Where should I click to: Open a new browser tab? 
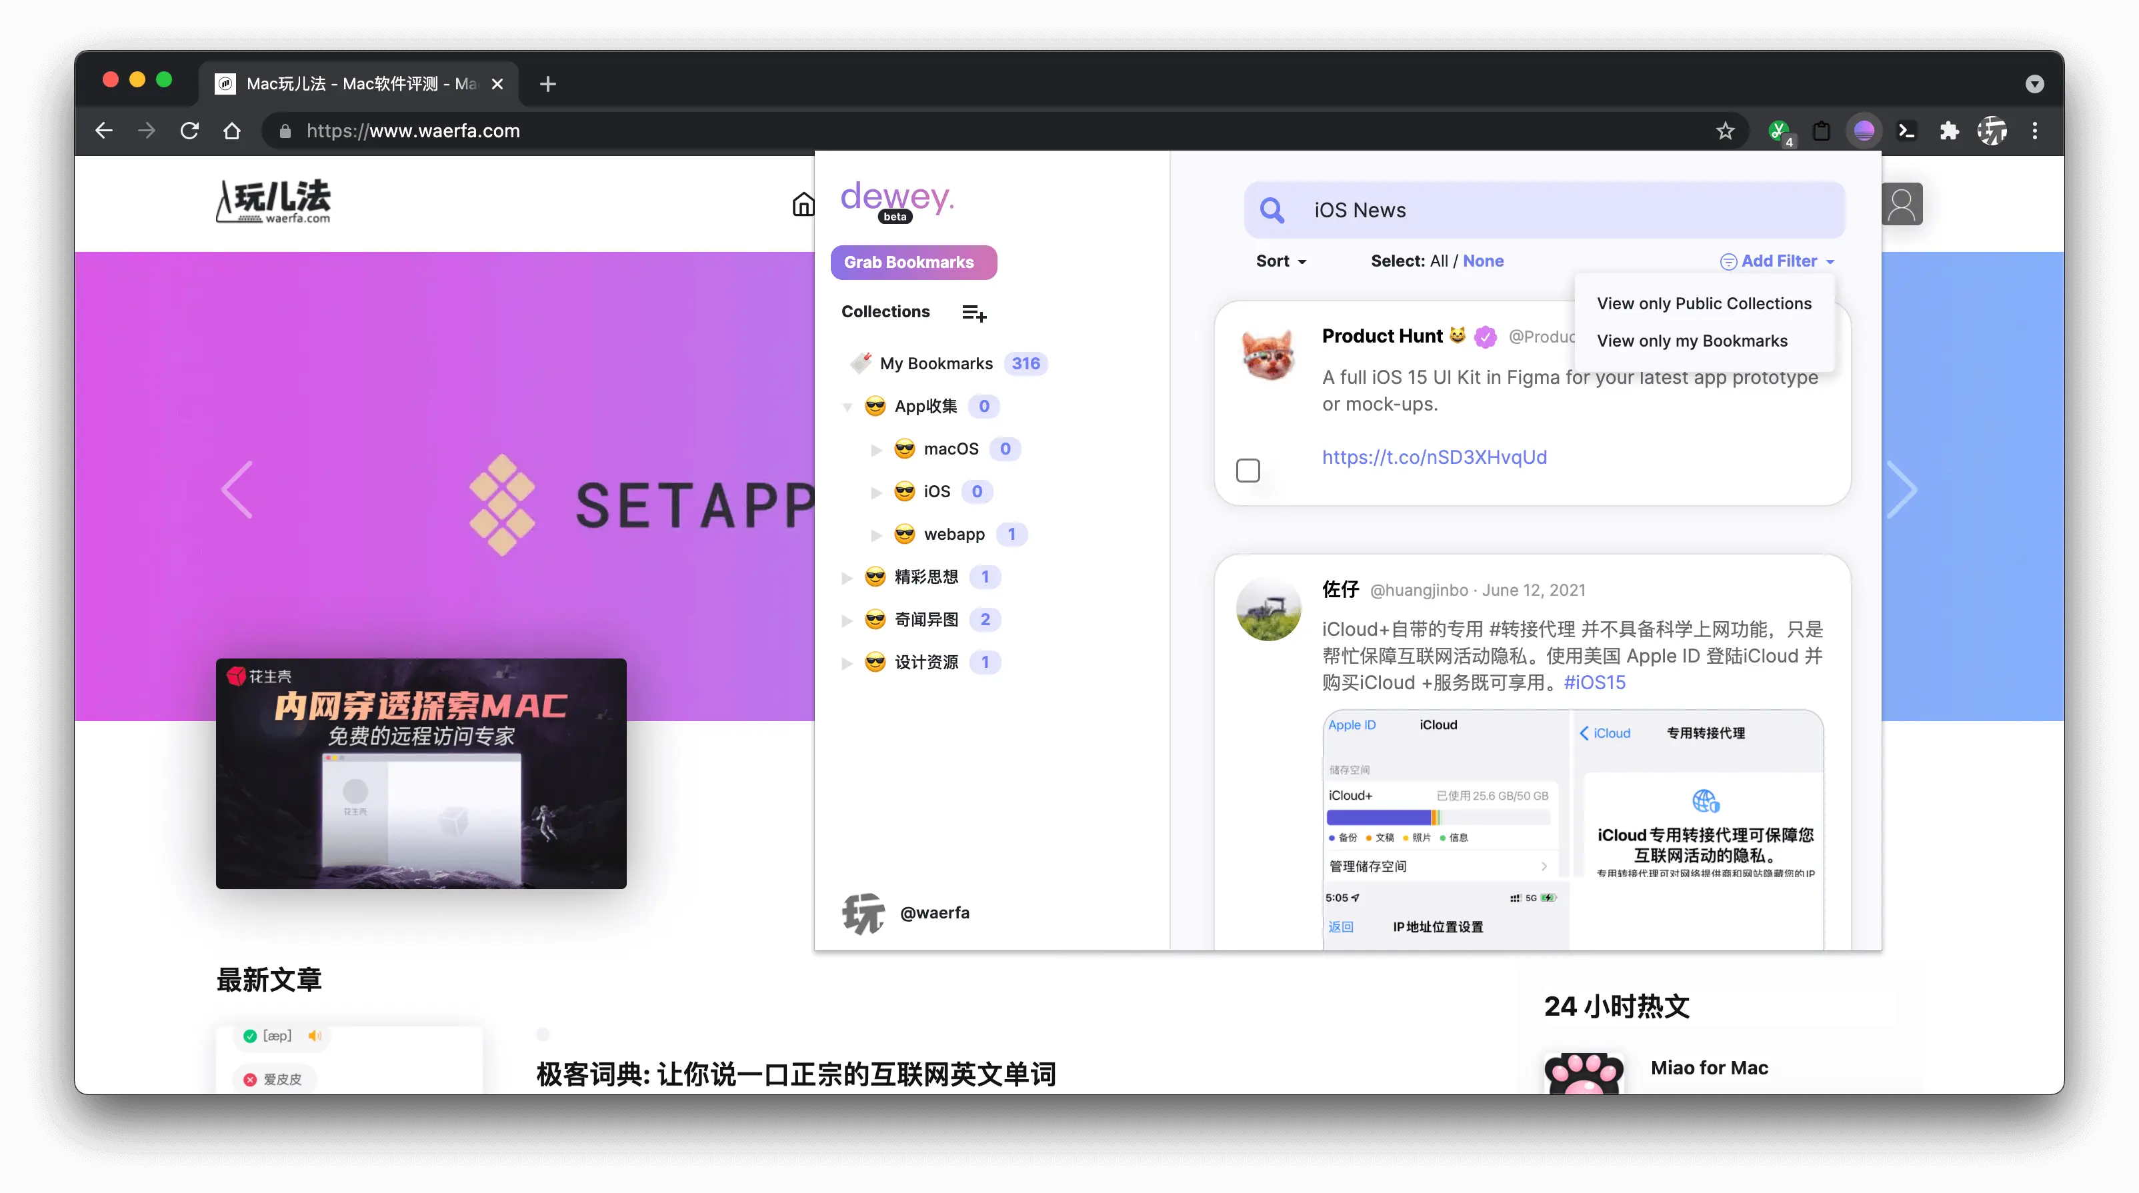point(548,84)
